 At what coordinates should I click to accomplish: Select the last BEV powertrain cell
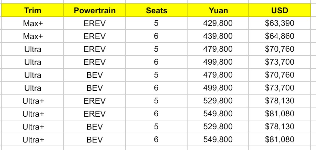[95, 139]
